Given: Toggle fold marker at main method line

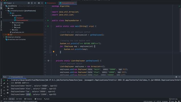Looking at the screenshot, I should coord(51,26).
